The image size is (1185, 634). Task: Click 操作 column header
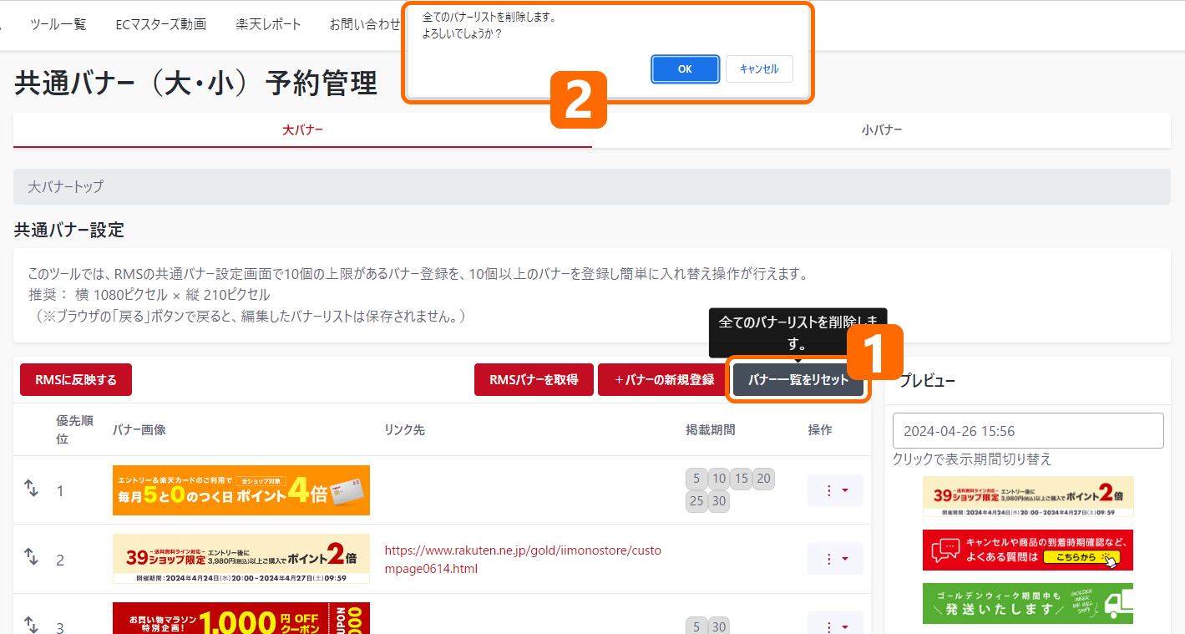tap(820, 429)
